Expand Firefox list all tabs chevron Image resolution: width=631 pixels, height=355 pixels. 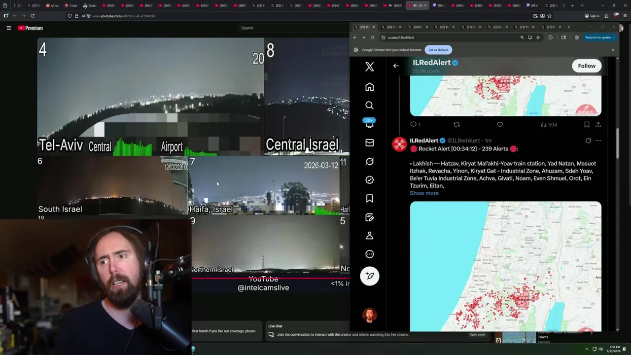pos(582,5)
